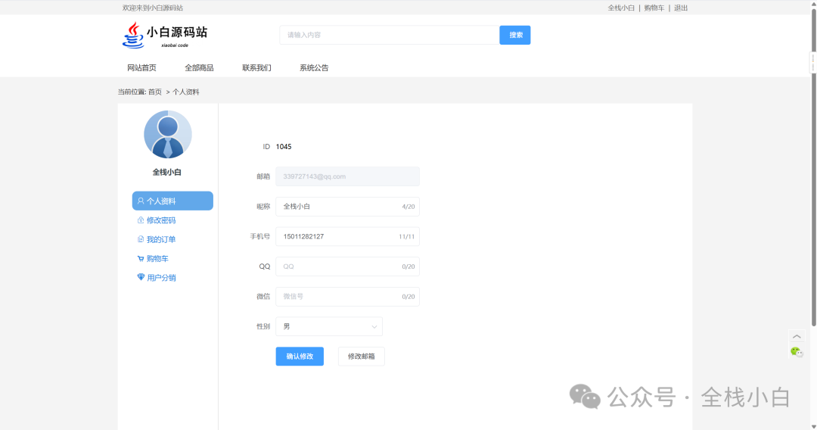Click the cart icon in the sidebar
This screenshot has height=430, width=817.
141,258
